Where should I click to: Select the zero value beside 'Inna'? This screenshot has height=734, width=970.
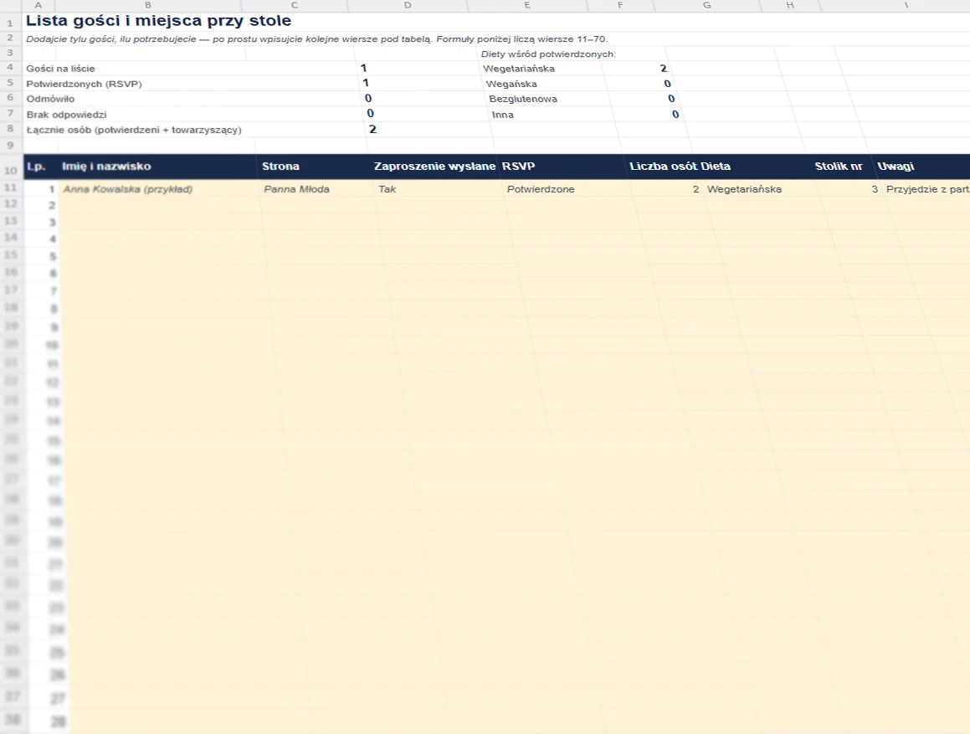675,114
